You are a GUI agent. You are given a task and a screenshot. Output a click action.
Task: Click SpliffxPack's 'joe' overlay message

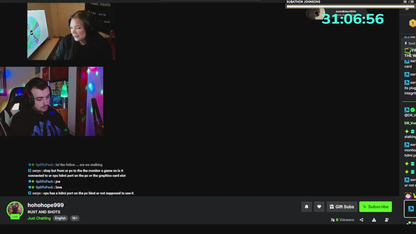(x=44, y=181)
